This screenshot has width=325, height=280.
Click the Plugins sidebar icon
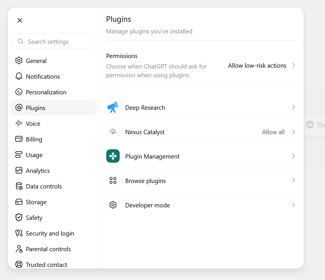coord(19,107)
